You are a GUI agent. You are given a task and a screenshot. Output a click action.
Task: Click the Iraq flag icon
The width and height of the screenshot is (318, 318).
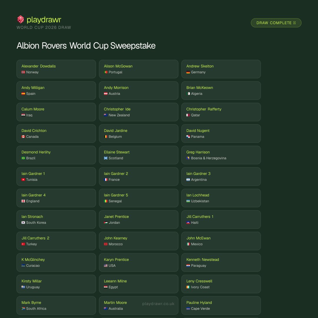23,115
